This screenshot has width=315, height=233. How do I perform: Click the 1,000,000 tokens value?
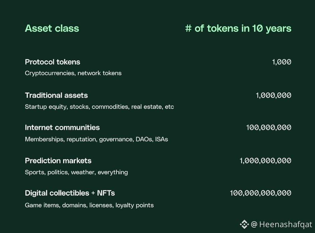[x=274, y=95]
